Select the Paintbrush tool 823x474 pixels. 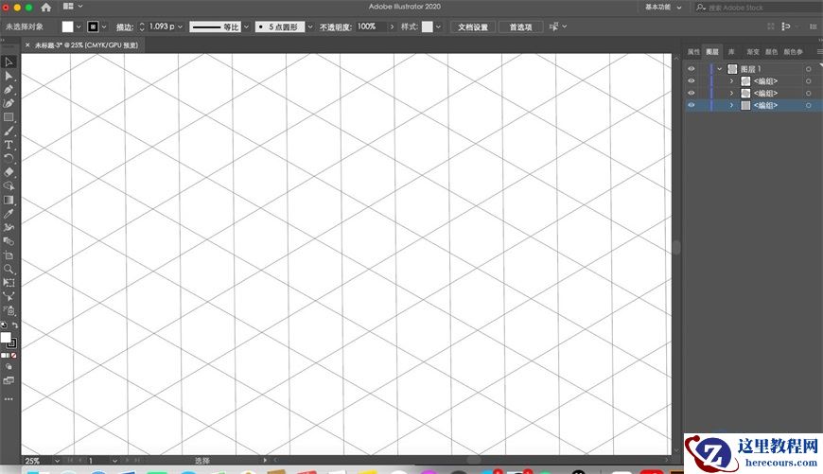tap(9, 131)
